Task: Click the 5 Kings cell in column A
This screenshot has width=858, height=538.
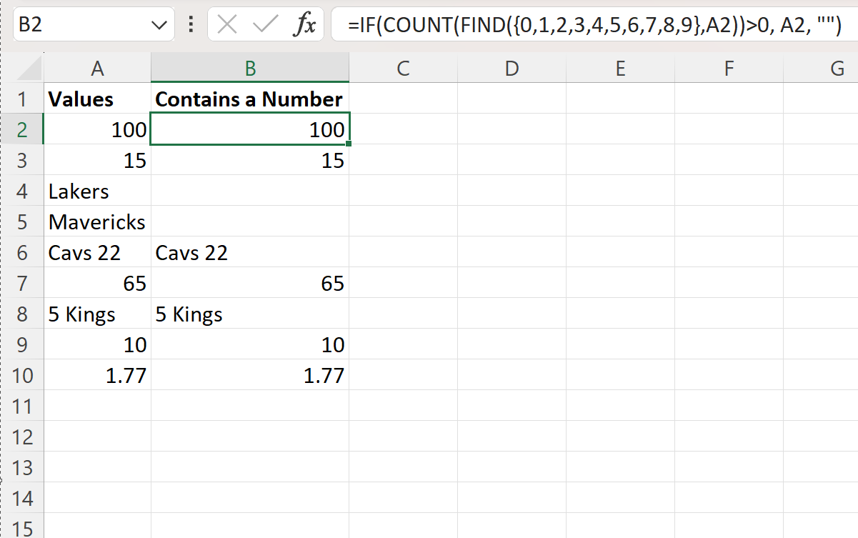Action: [x=97, y=314]
